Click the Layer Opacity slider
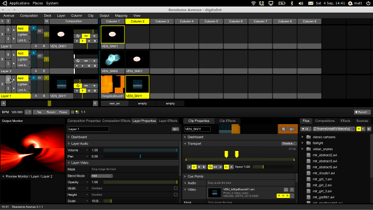This screenshot has width=373, height=210. [x=140, y=182]
